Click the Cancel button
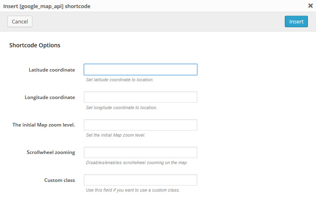Image resolution: width=316 pixels, height=211 pixels. pyautogui.click(x=20, y=21)
